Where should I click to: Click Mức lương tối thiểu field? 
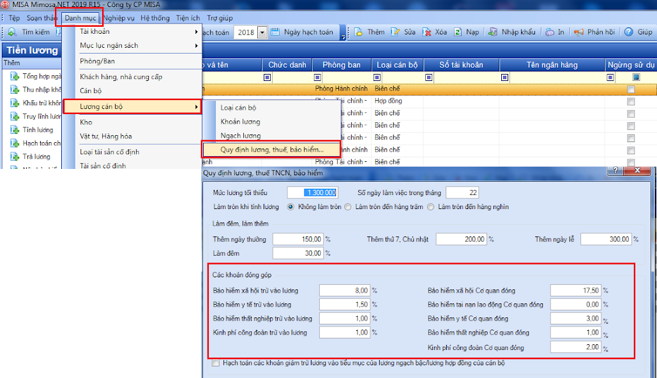(x=313, y=193)
